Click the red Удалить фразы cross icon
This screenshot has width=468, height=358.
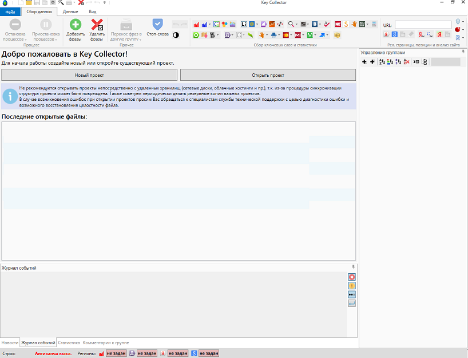tap(97, 25)
